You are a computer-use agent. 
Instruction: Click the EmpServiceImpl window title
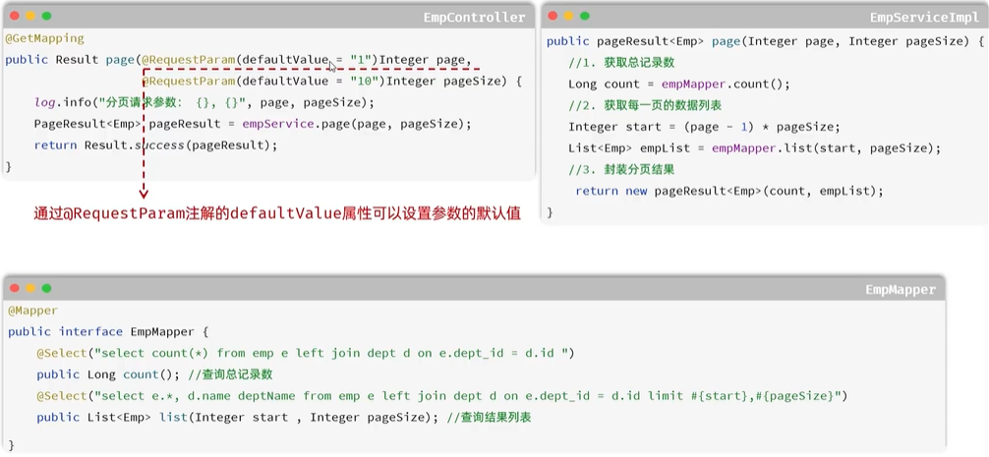[924, 18]
